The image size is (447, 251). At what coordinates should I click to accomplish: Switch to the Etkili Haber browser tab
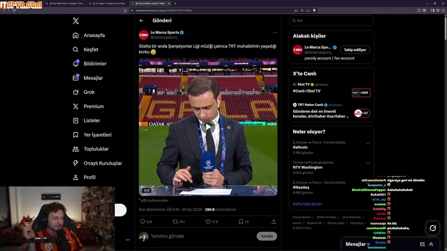click(65, 3)
